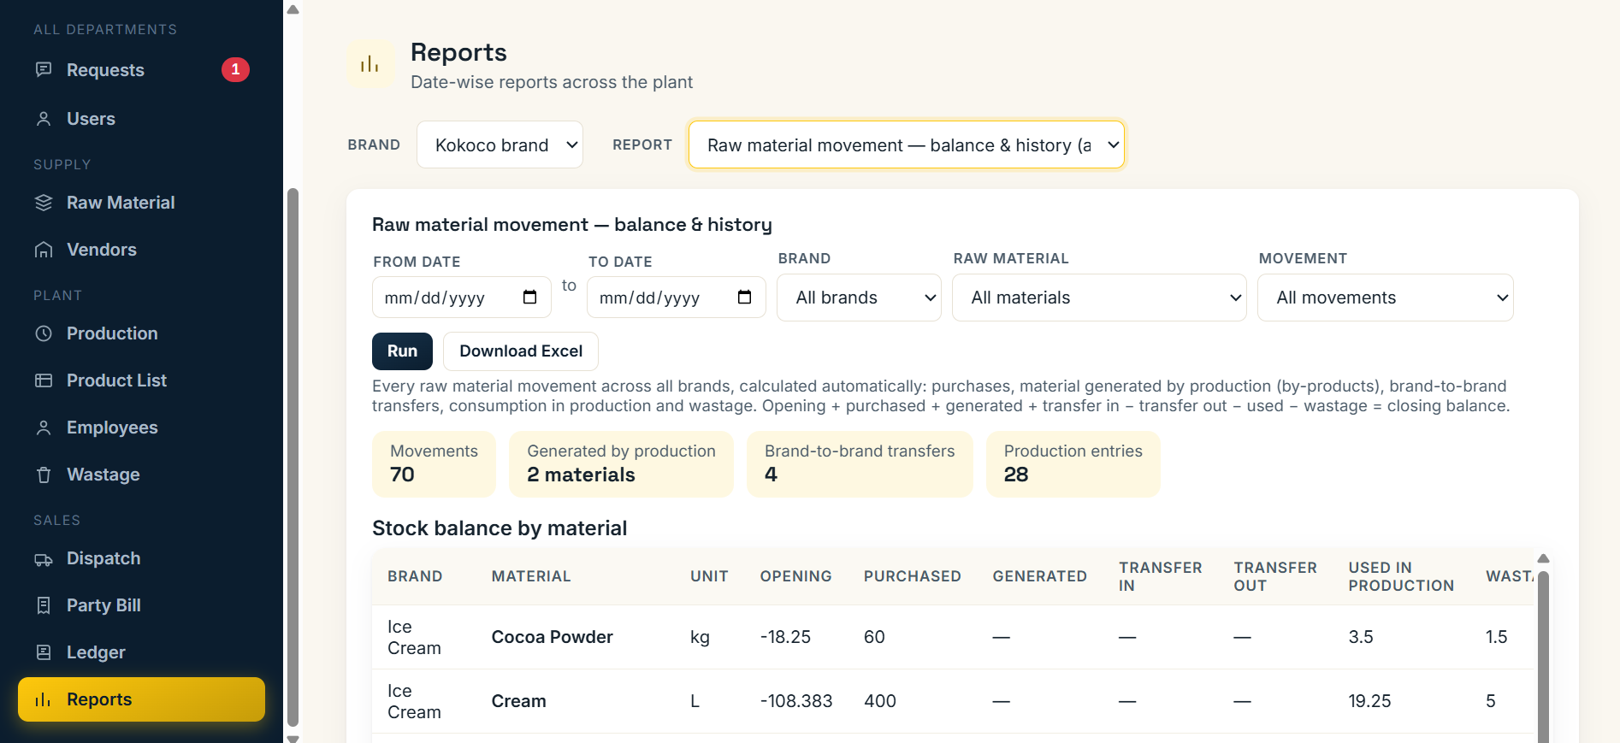The width and height of the screenshot is (1620, 743).
Task: Go to Users page
Action: tap(141, 119)
